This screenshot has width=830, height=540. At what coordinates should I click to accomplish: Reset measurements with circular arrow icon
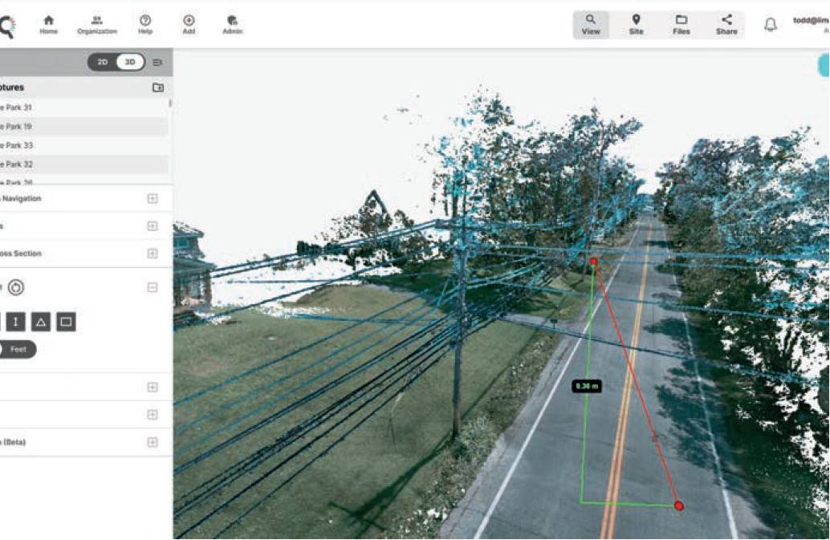pos(16,287)
